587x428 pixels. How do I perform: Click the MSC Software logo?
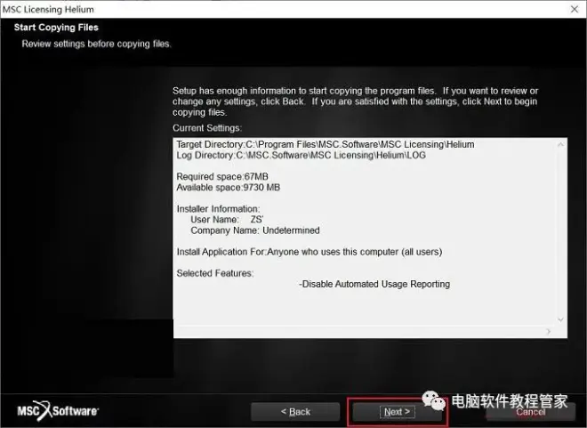point(58,410)
